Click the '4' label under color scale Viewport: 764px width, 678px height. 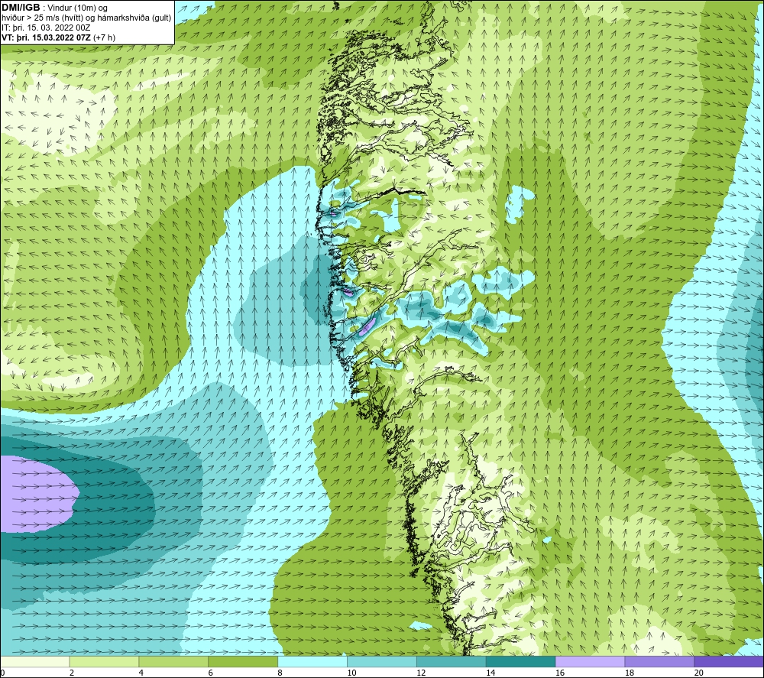[141, 673]
